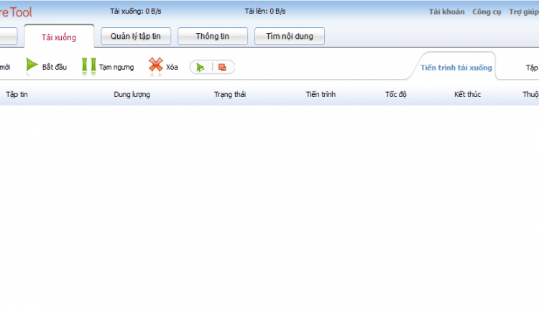This screenshot has height=309, width=539.
Task: Click the Xóa label
Action: [172, 67]
